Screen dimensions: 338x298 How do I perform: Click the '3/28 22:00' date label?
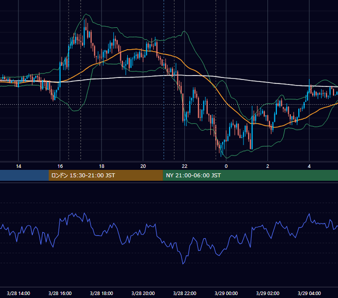coord(185,293)
